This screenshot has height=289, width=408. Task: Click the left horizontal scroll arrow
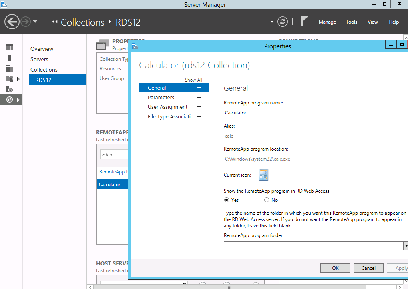(x=90, y=287)
